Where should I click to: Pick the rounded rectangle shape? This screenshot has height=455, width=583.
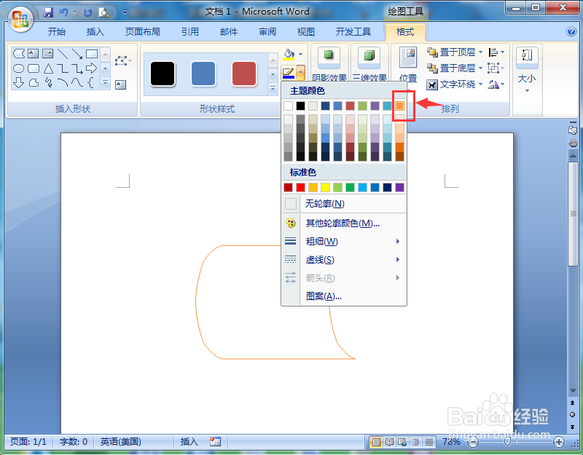[33, 68]
